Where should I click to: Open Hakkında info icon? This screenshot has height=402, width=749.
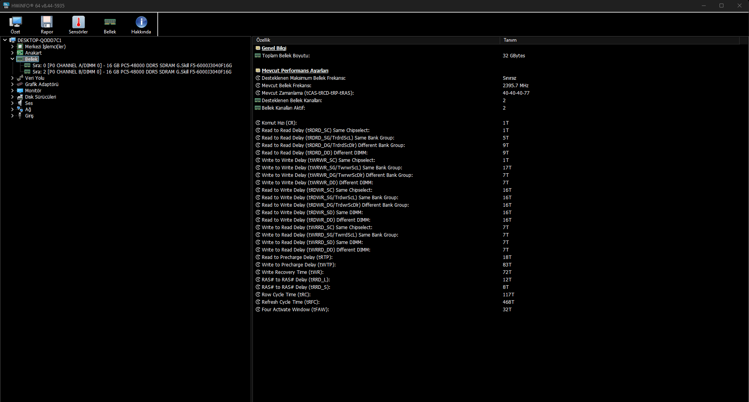[141, 22]
